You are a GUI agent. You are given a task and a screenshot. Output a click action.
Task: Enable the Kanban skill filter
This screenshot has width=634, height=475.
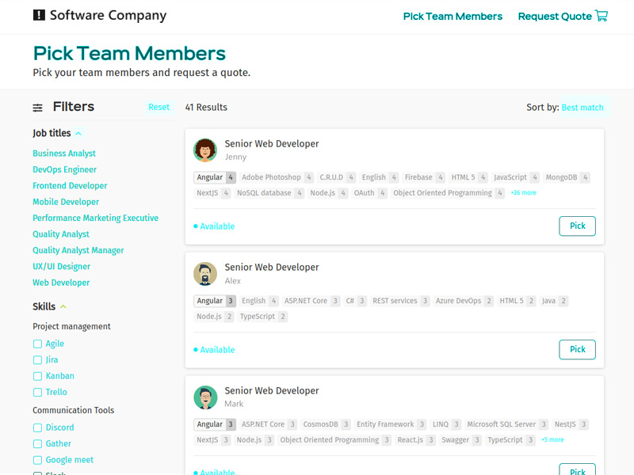[x=37, y=377]
